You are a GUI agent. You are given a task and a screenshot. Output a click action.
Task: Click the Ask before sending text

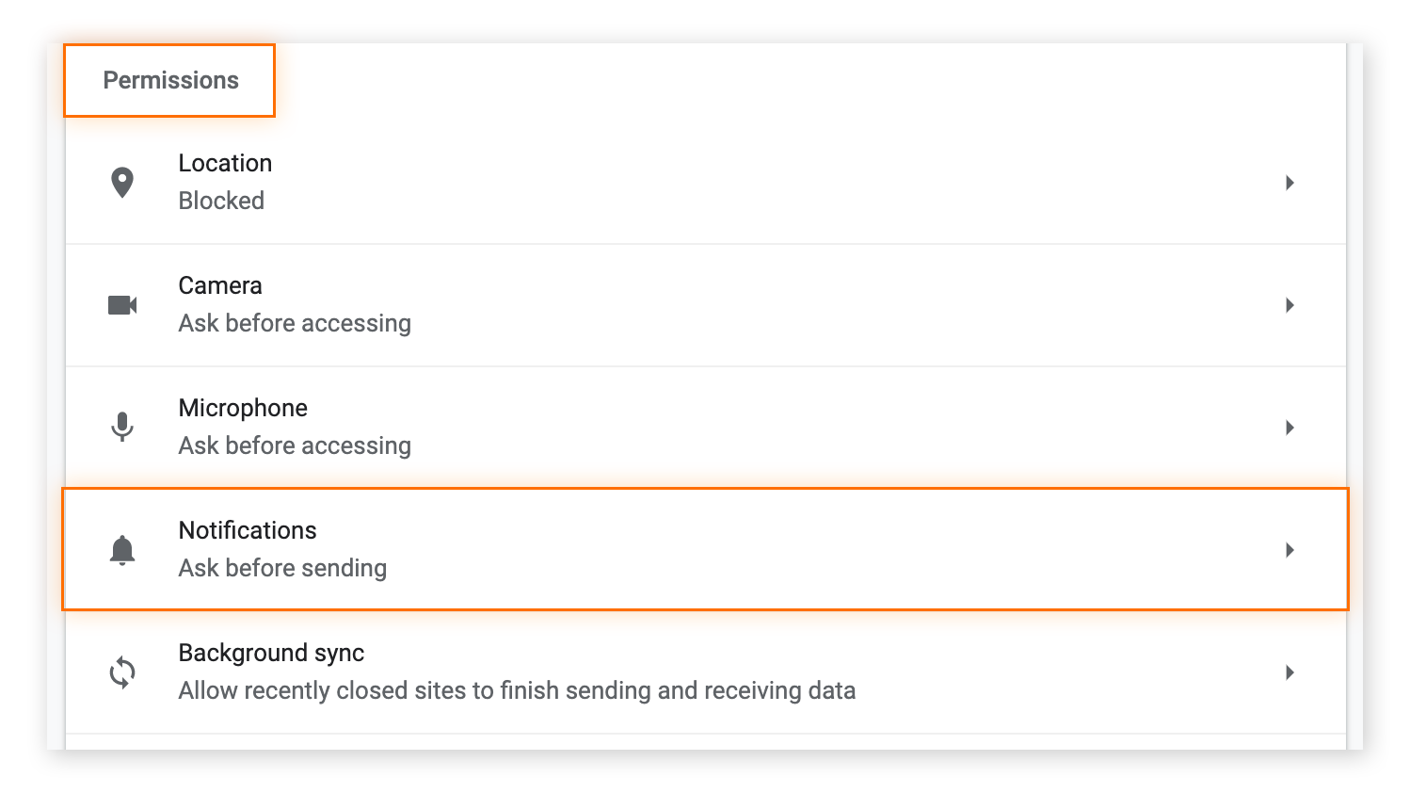282,568
